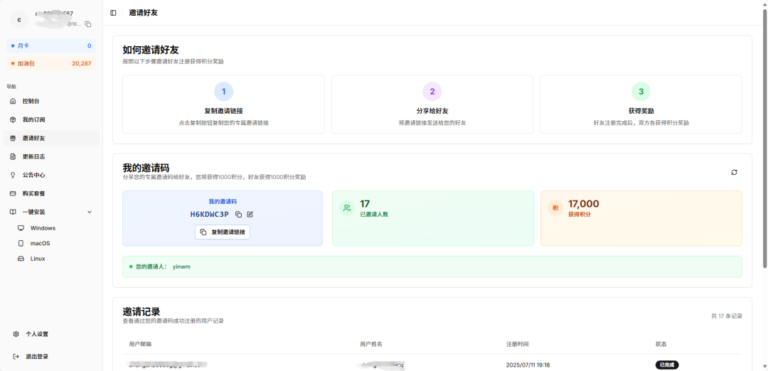Click the edit icon beside the invite code

click(x=250, y=214)
